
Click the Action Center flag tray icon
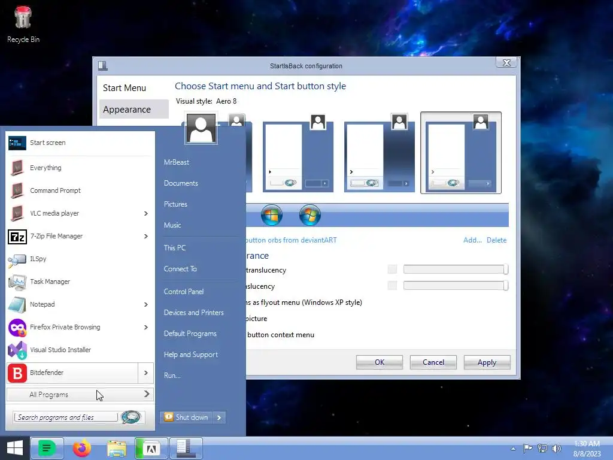tap(528, 448)
